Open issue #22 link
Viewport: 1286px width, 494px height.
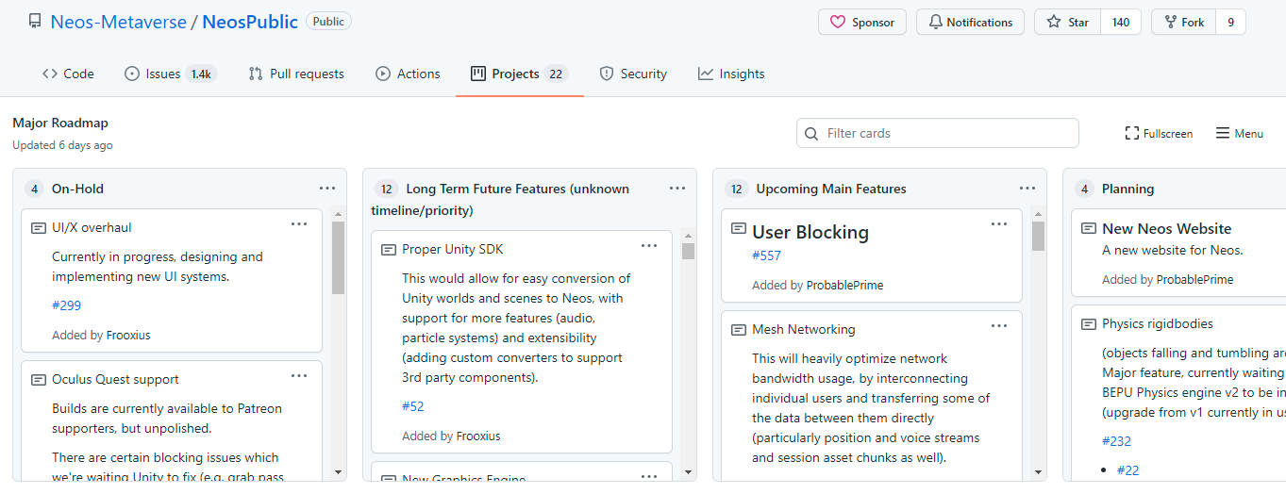[x=1128, y=470]
